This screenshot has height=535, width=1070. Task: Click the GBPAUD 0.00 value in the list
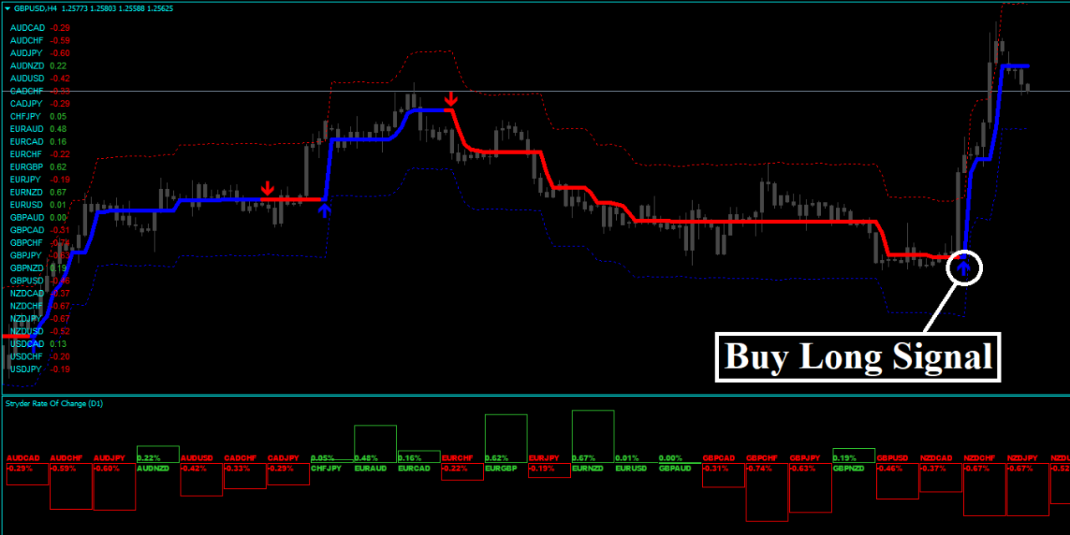(59, 217)
